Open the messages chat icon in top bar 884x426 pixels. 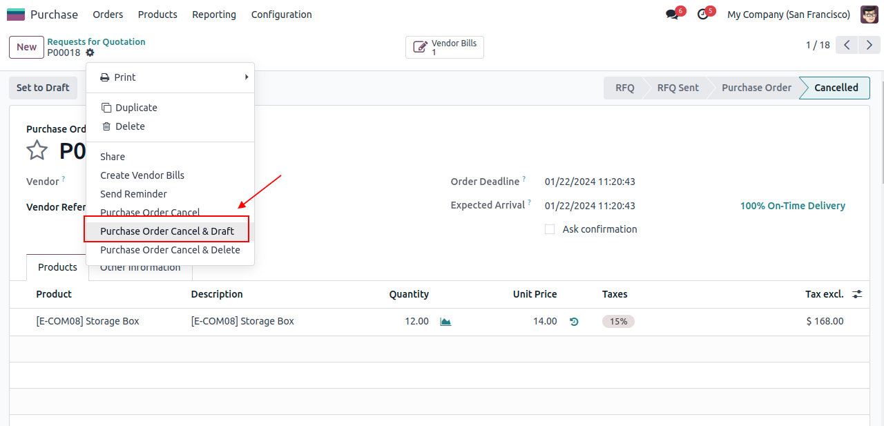[672, 14]
